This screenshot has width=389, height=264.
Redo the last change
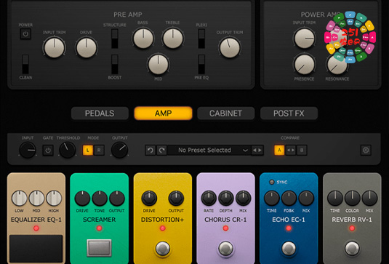point(161,150)
